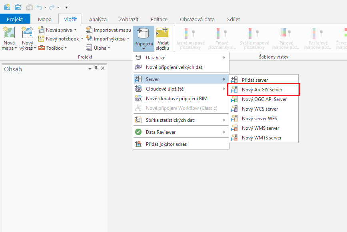This screenshot has height=232, width=347.
Task: Click Importovat mapu button
Action: (x=108, y=30)
